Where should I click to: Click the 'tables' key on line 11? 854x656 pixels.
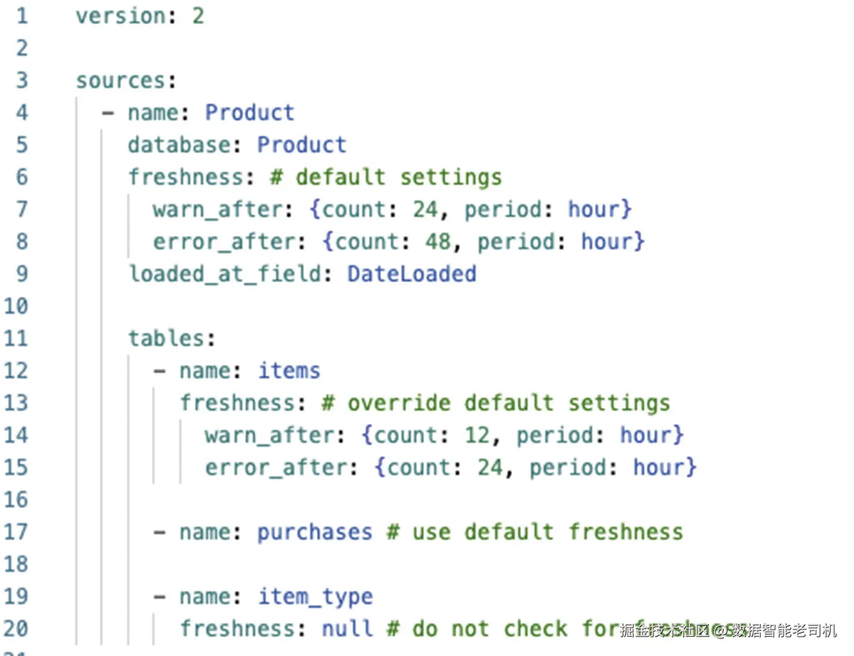(166, 339)
